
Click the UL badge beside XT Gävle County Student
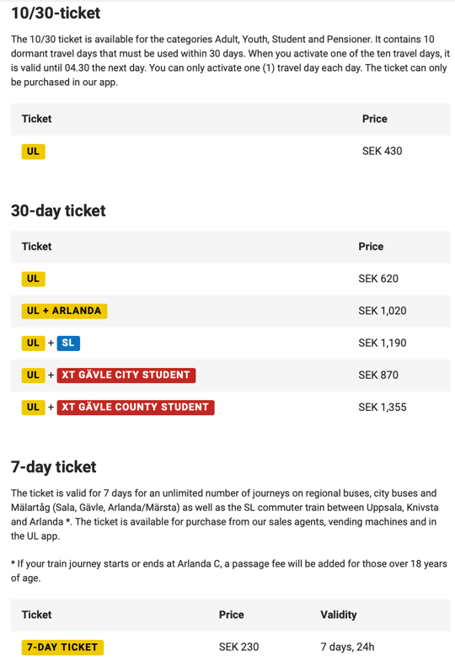(34, 407)
